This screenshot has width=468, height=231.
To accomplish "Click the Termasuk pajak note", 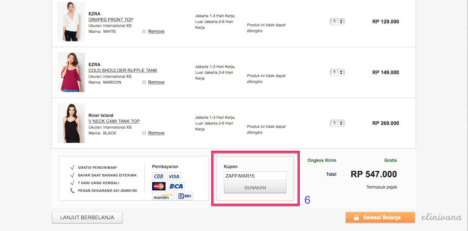I will 382,187.
